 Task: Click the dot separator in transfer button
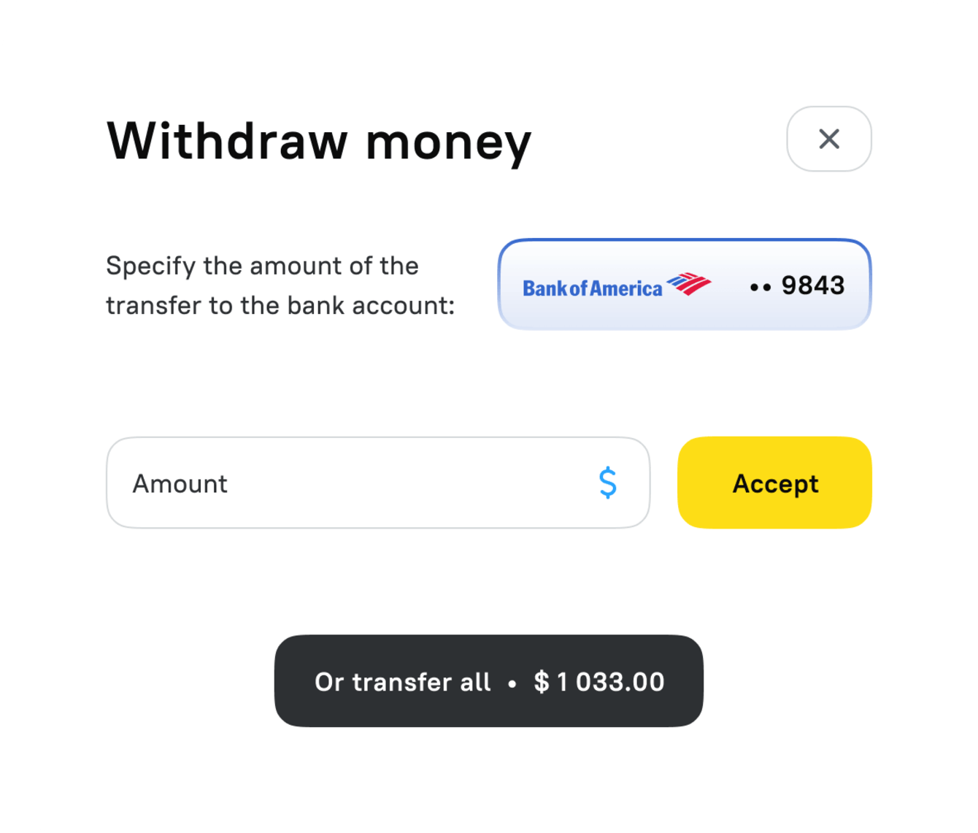512,684
